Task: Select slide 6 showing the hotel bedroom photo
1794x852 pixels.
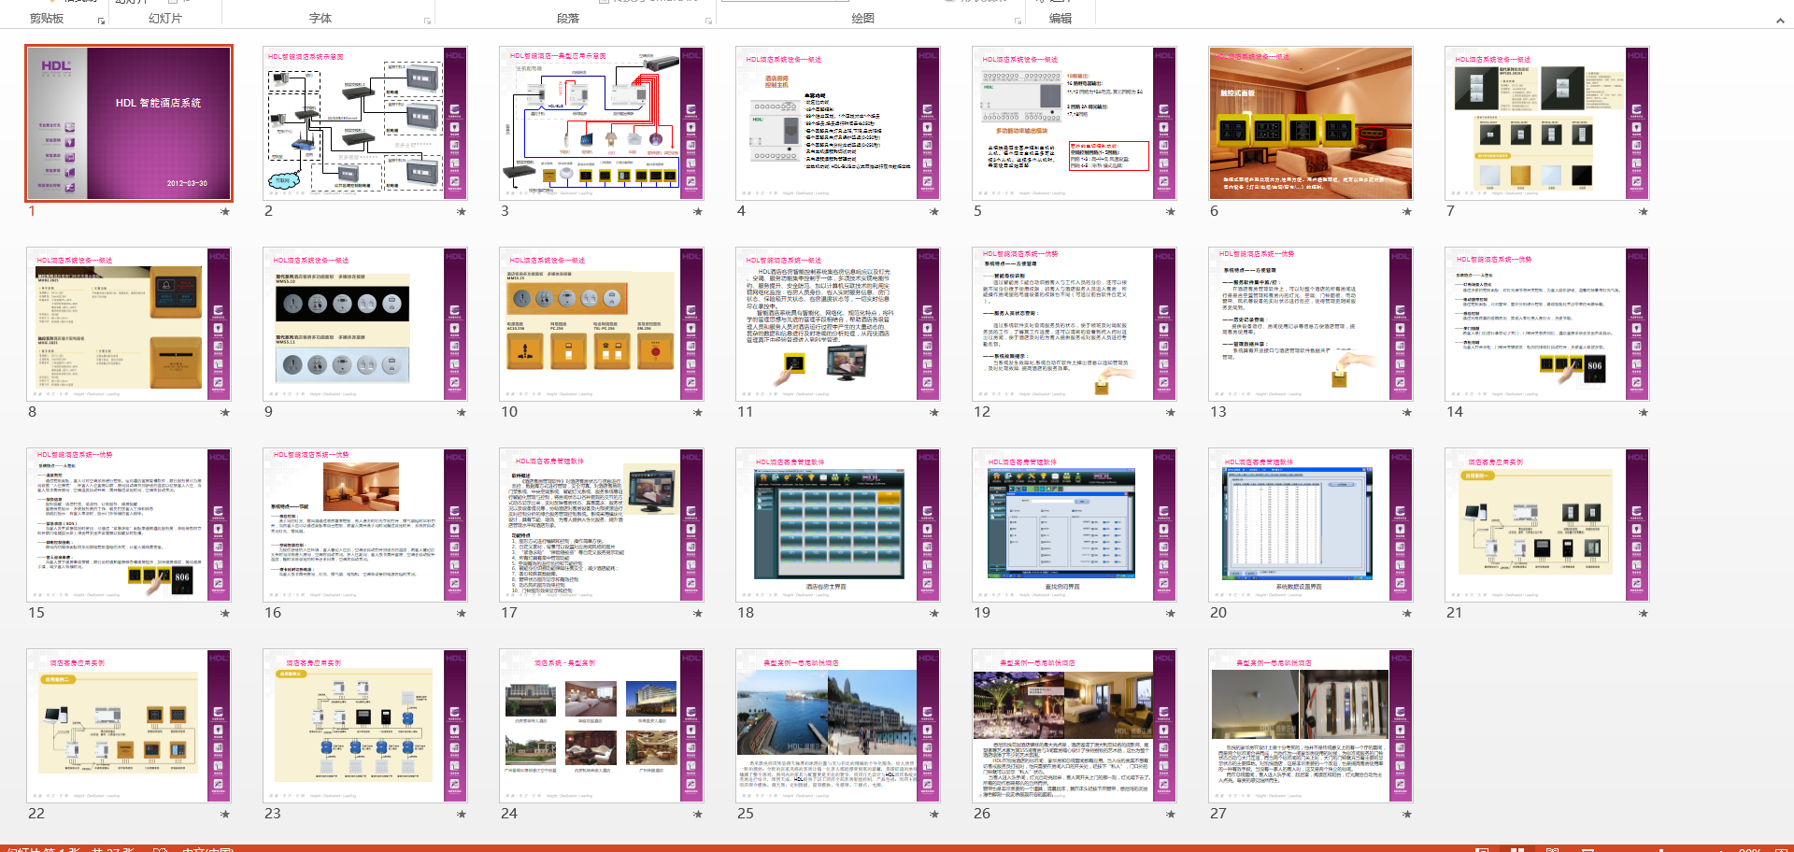Action: [x=1310, y=123]
